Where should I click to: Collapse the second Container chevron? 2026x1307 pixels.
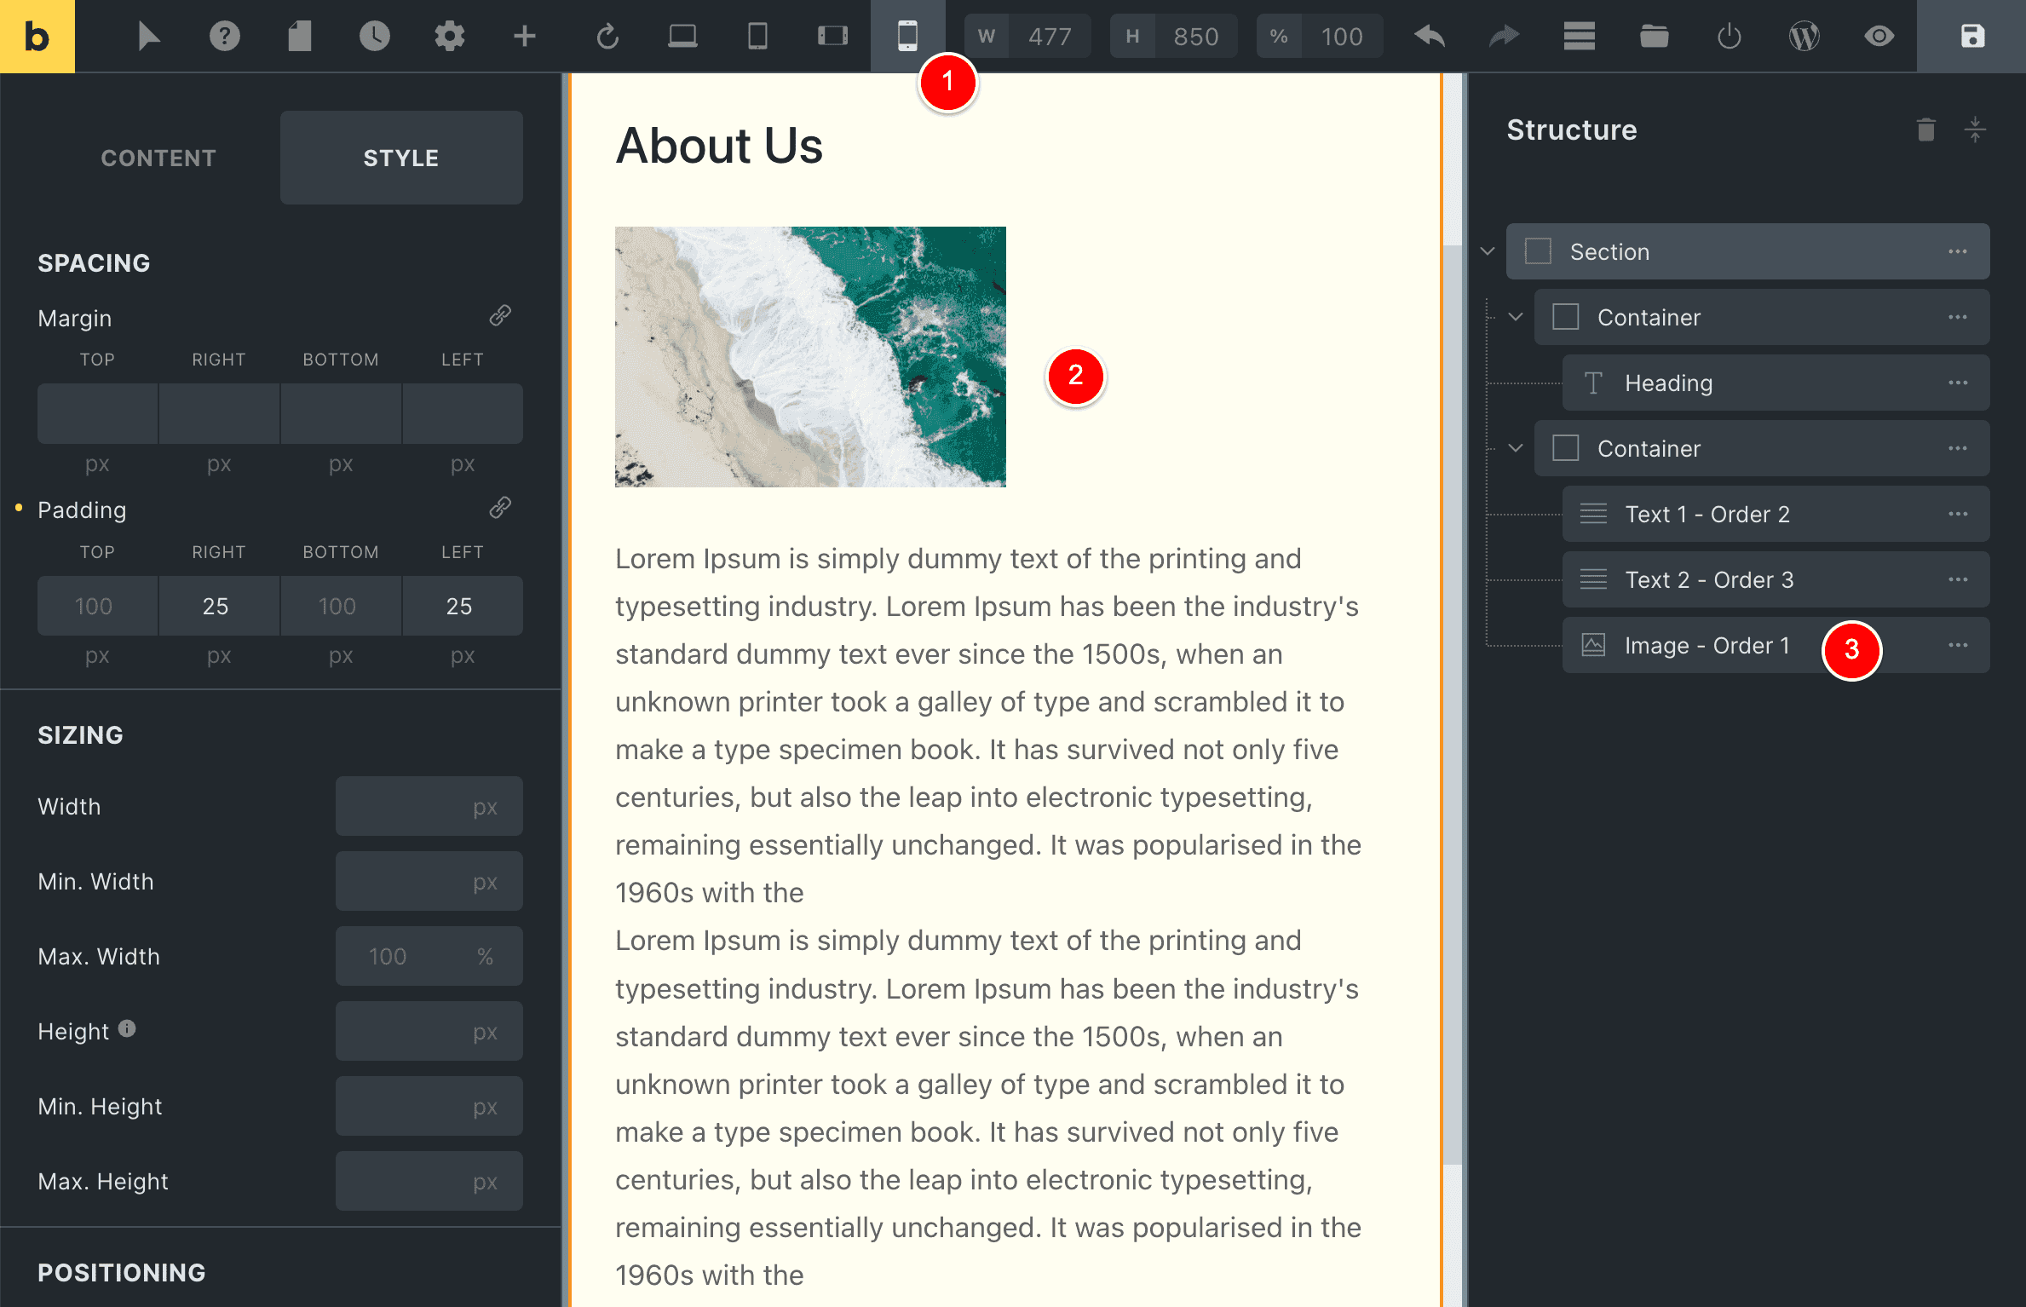1516,448
